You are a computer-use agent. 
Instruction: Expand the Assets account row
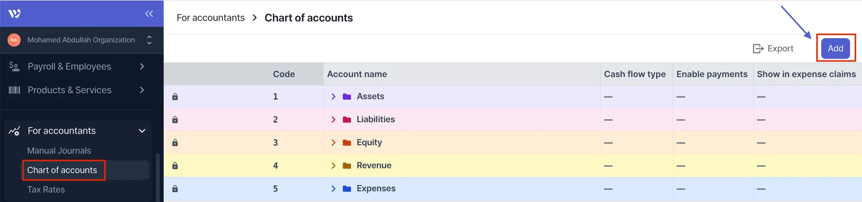coord(333,96)
